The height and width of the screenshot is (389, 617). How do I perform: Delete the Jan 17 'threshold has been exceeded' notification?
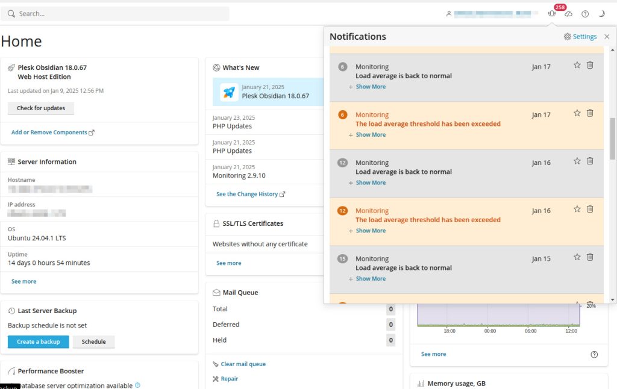coord(590,113)
